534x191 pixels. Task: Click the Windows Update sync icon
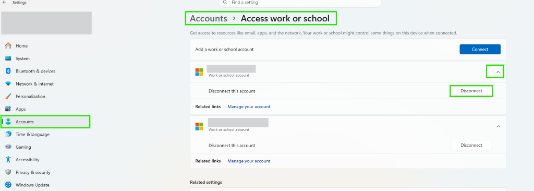point(8,185)
